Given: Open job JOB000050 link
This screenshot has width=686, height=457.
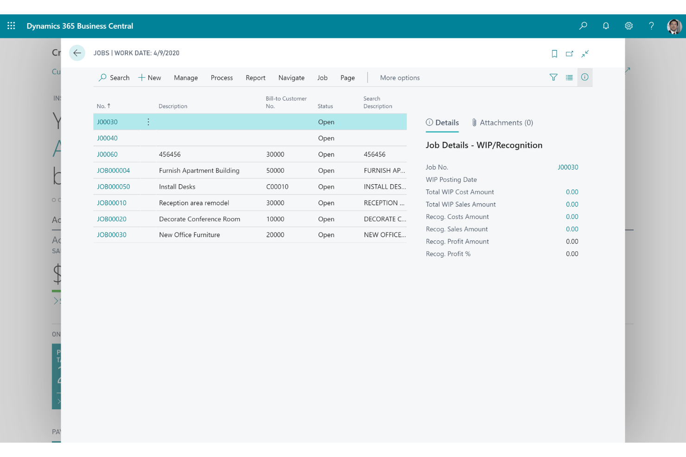Looking at the screenshot, I should [x=114, y=187].
